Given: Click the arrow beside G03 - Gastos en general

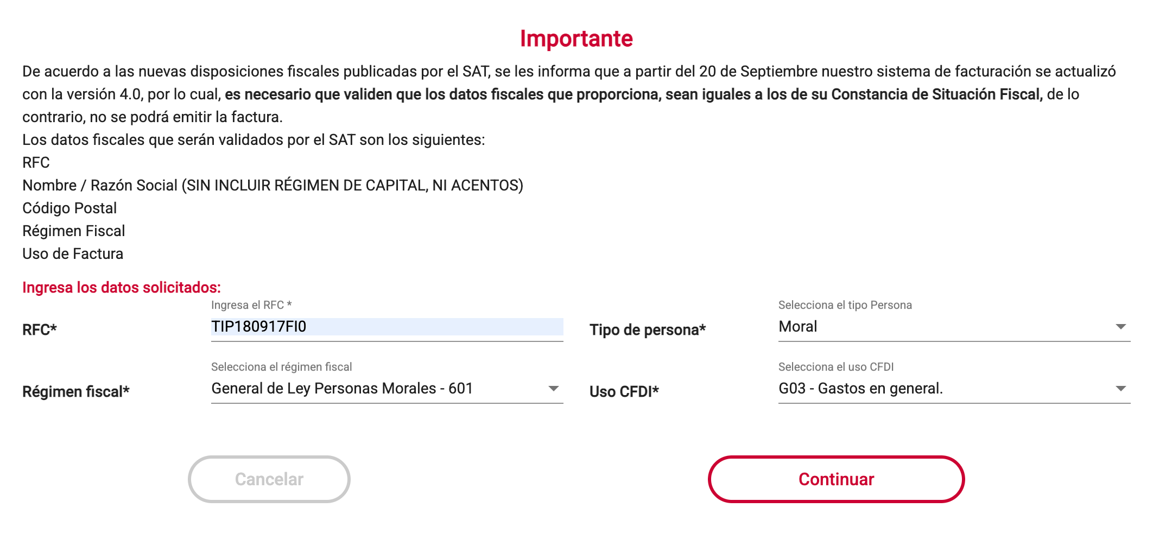Looking at the screenshot, I should click(x=1120, y=388).
